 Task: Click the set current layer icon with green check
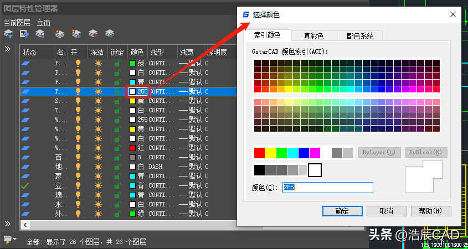[110, 34]
